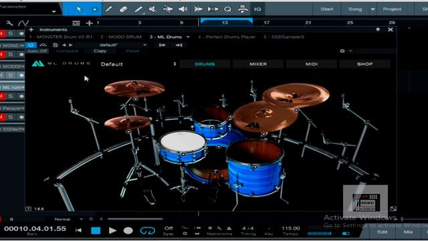Viewport: 428px width, 241px height.
Task: Select the Range tool
Action: (94, 9)
